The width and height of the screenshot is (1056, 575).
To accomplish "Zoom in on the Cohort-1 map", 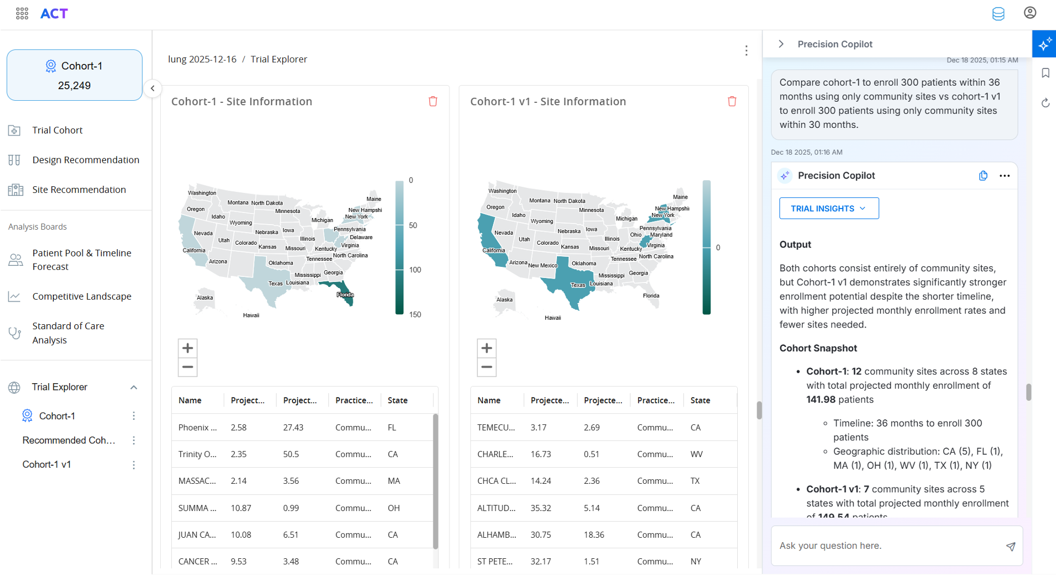I will [187, 348].
